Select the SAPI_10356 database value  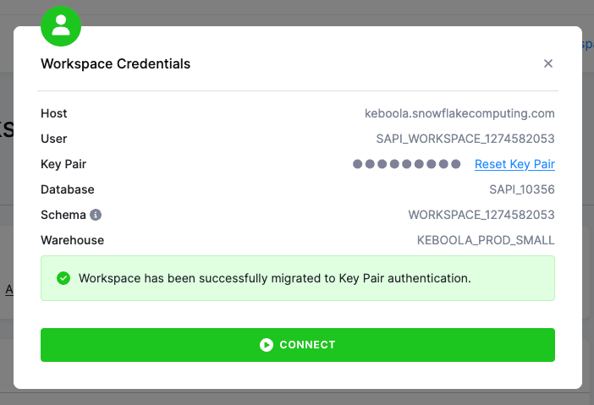[x=522, y=189]
